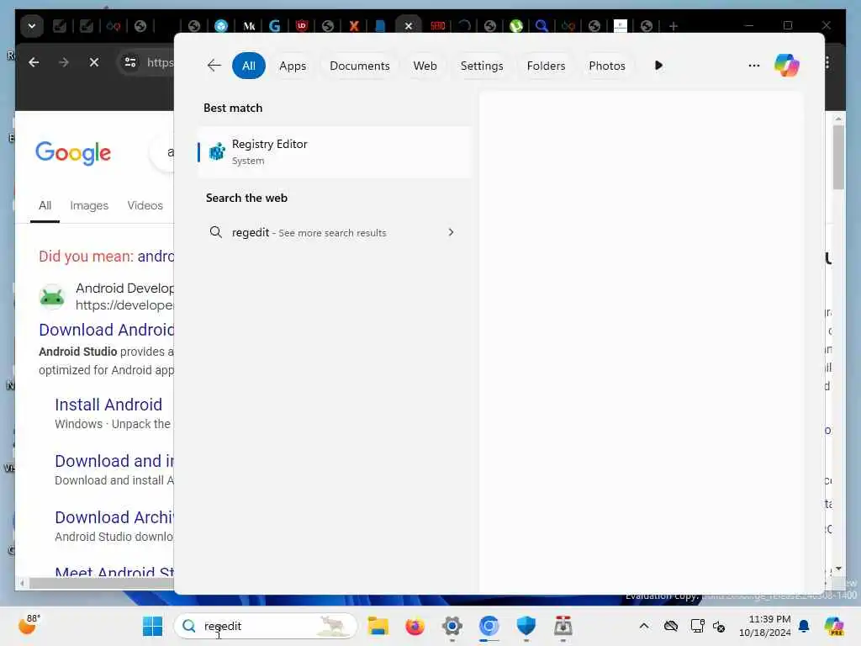The image size is (861, 646).
Task: Filter search results by Documents
Action: [x=360, y=66]
